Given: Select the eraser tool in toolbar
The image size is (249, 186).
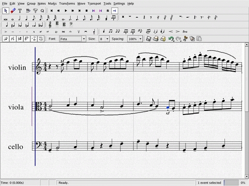Looking at the screenshot, I should click(13, 11).
